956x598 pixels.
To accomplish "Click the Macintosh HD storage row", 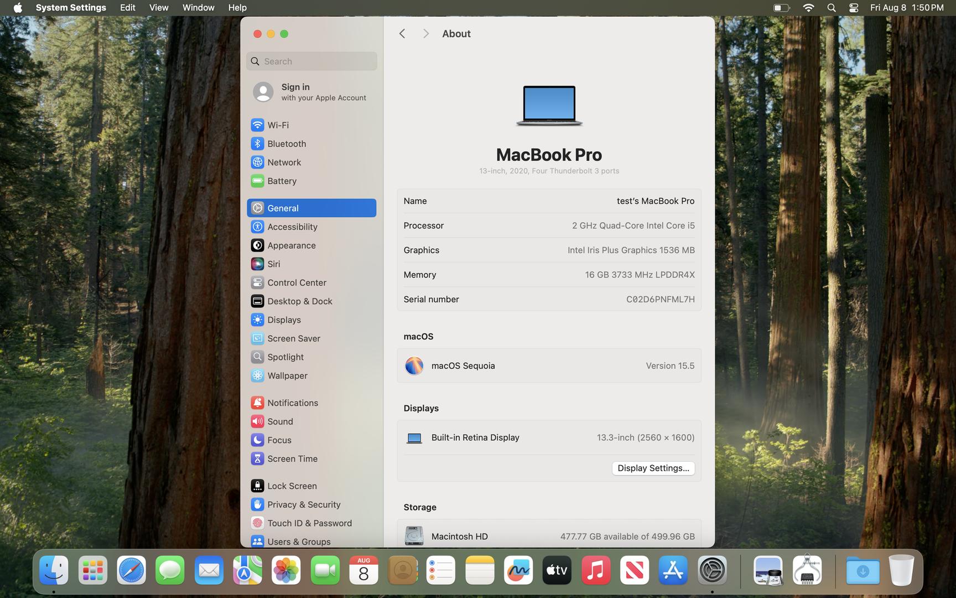I will click(549, 536).
